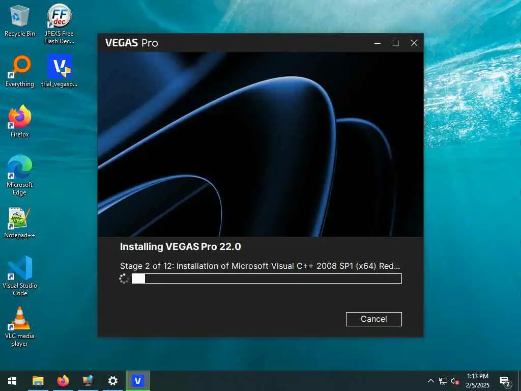Image resolution: width=521 pixels, height=391 pixels.
Task: Select the Visual Studio Code desktop shortcut
Action: 20,276
